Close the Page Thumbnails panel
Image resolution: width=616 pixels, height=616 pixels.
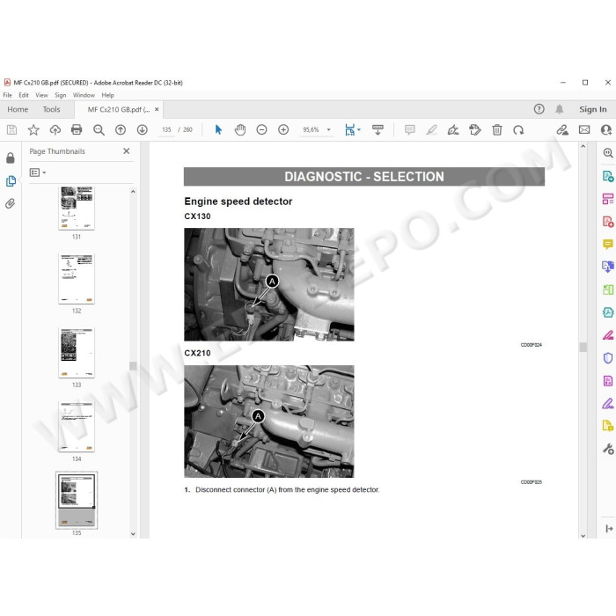point(126,150)
